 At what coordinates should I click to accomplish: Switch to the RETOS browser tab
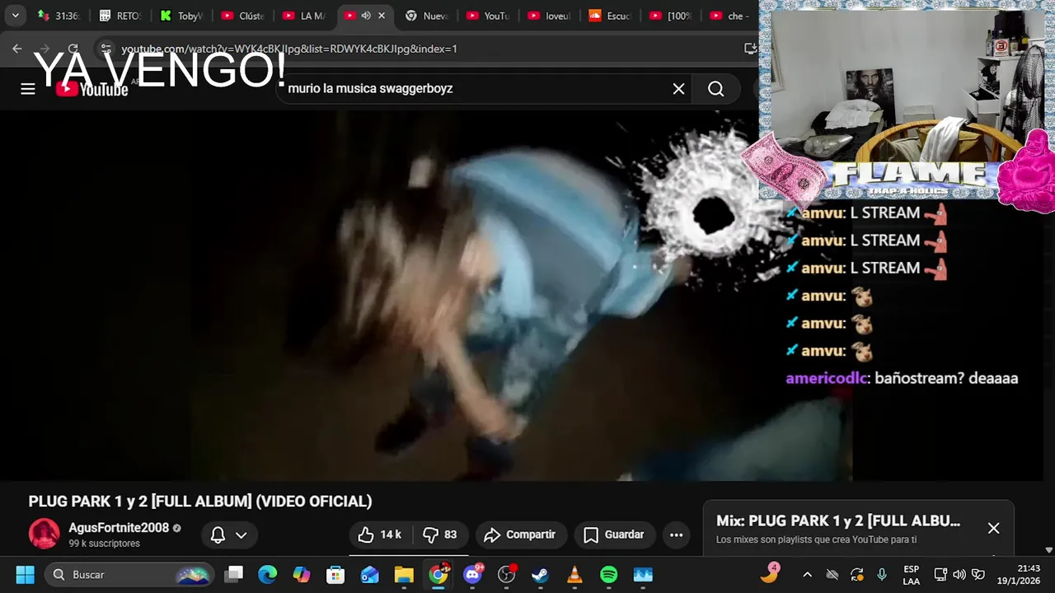(120, 16)
